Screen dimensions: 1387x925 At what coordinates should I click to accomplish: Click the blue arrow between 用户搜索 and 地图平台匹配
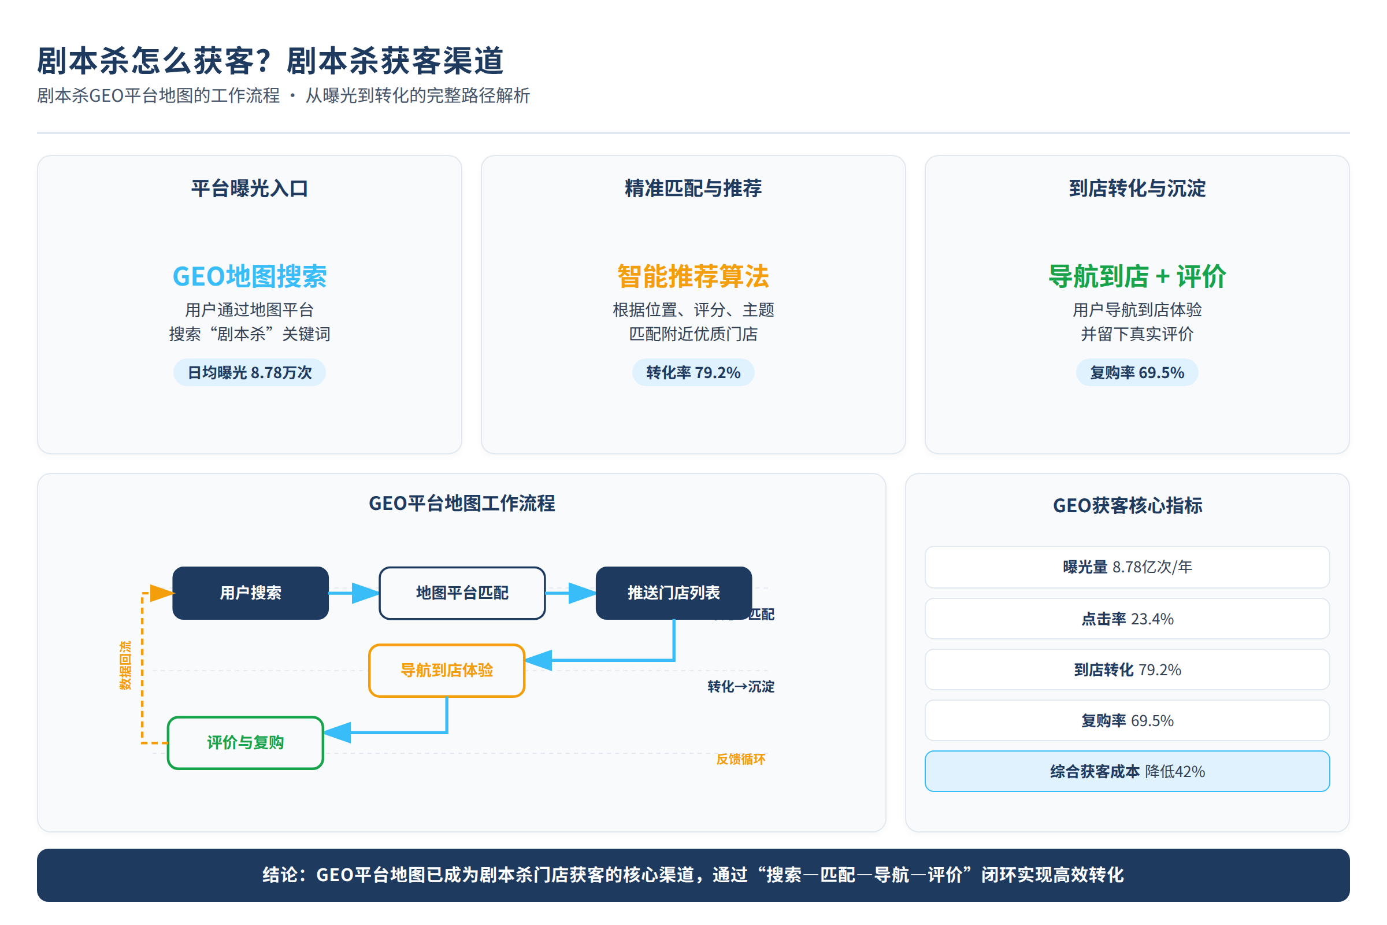click(x=354, y=593)
